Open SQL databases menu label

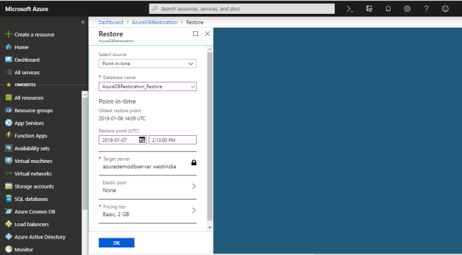31,199
